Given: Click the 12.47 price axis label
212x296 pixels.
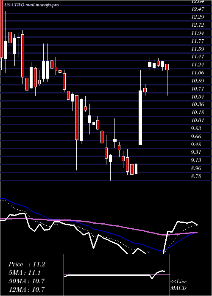Looking at the screenshot, I should tap(198, 9).
